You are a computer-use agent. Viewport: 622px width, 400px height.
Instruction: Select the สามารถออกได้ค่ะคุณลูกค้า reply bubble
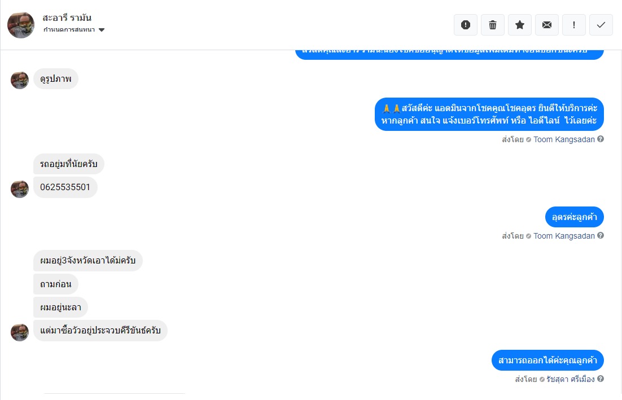pyautogui.click(x=547, y=361)
